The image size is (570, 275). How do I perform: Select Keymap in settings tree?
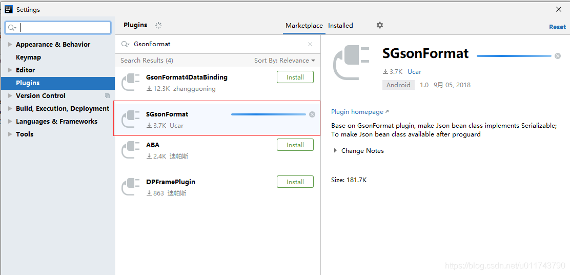[x=28, y=57]
